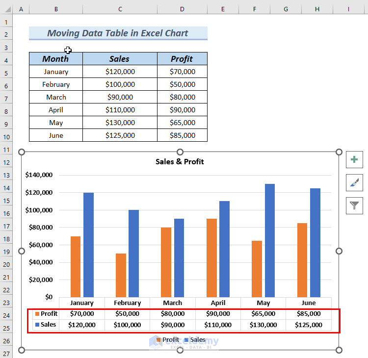Screen dimensions: 368x358
Task: Select column G header
Action: 286,9
